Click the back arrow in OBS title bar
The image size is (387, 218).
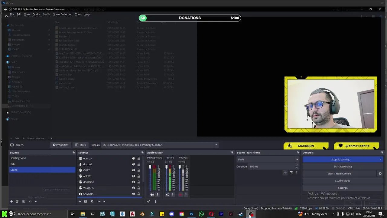(x=5, y=9)
